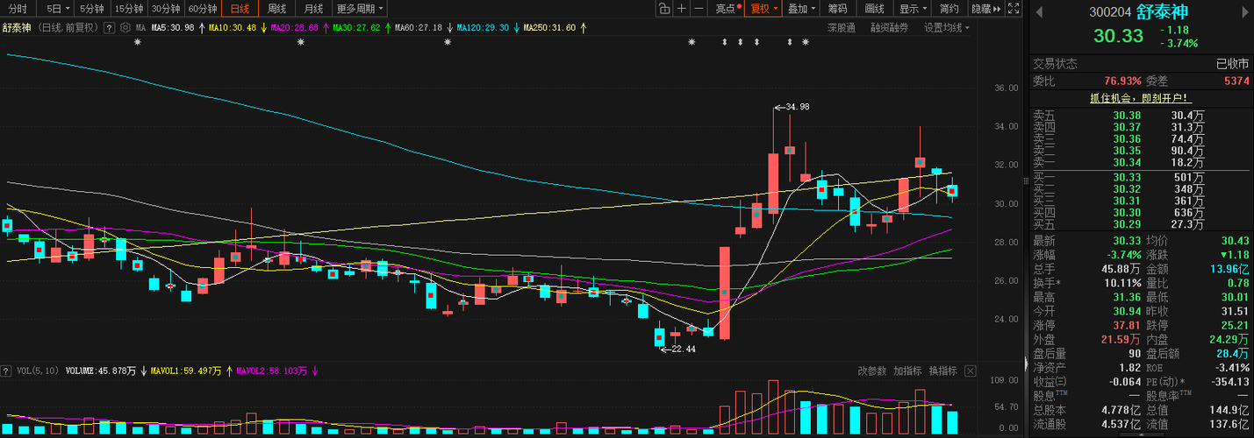Zoom out the chart with the minus icon
The image size is (1254, 438).
coord(699,9)
